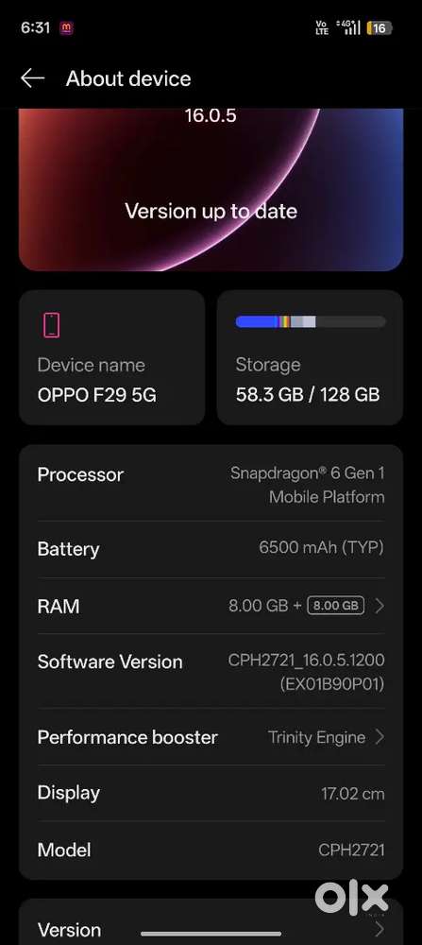Tap the pink notification app icon
422x945 pixels.
pos(66,27)
